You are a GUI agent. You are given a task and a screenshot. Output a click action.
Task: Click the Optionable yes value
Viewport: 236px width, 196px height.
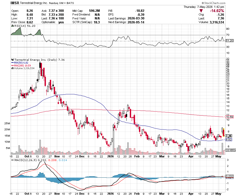(x=61, y=22)
